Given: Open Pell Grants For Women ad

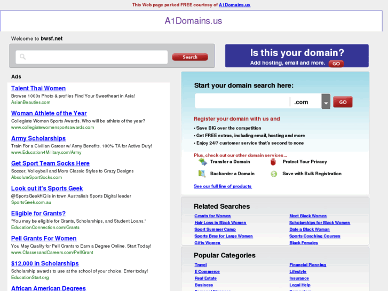Looking at the screenshot, I should point(44,238).
